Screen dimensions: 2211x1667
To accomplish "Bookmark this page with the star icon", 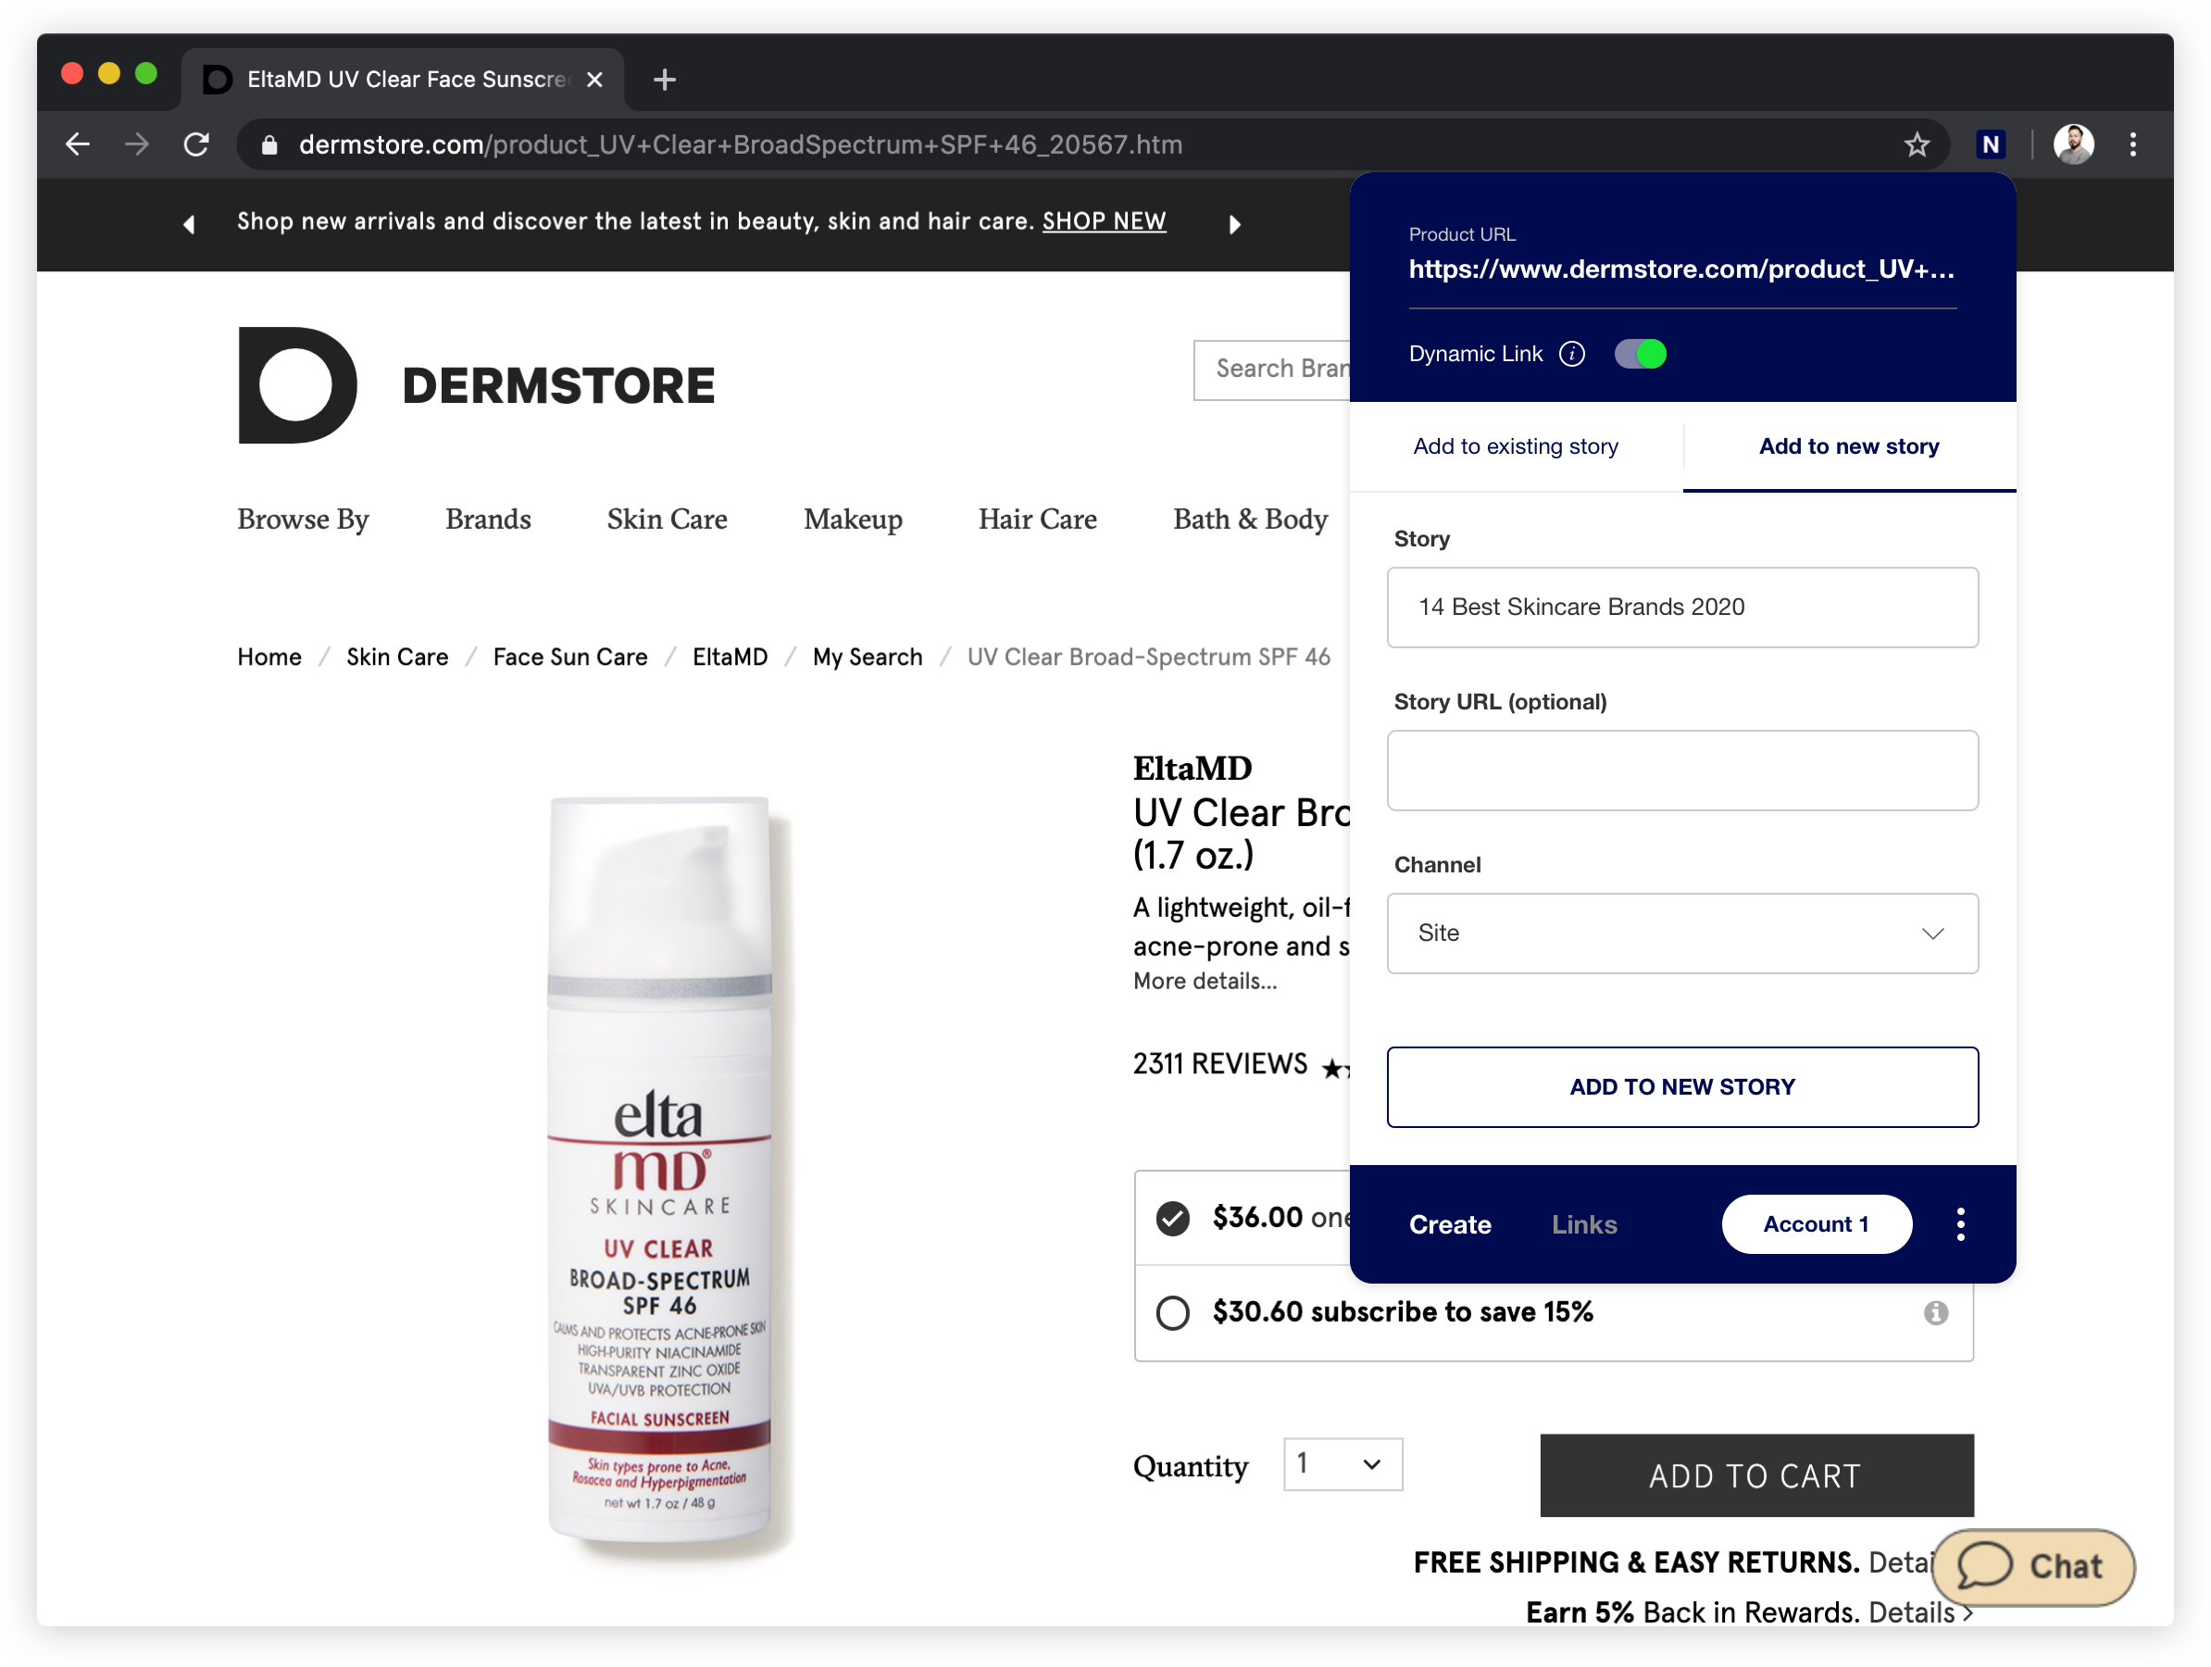I will pos(1917,145).
